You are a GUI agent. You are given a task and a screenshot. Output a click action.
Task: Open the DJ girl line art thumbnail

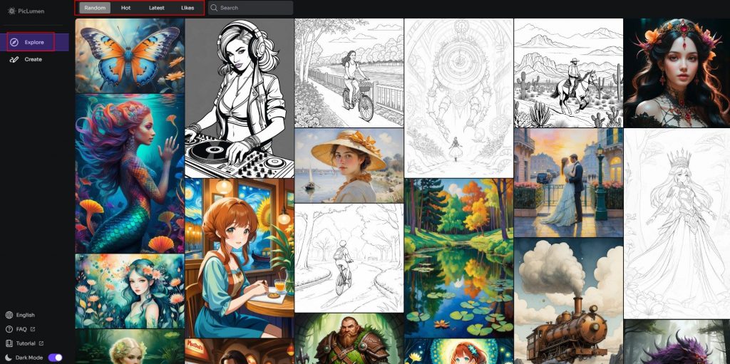240,98
